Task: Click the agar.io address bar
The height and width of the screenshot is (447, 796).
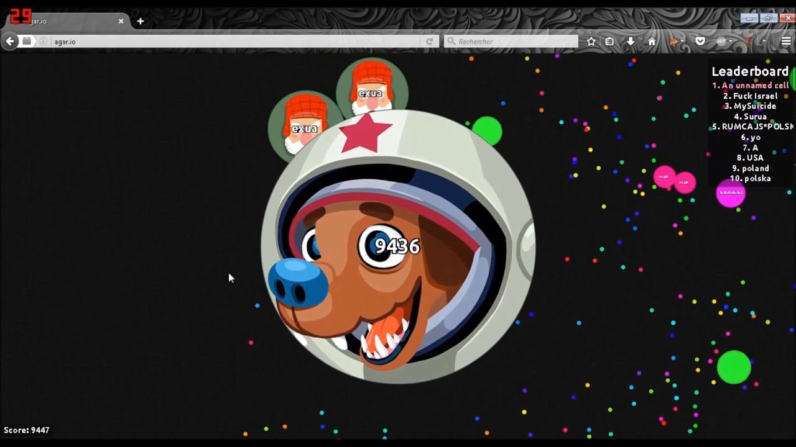Action: 236,42
